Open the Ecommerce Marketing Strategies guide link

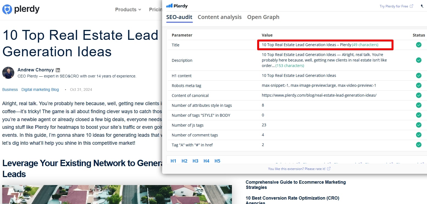[296, 185]
